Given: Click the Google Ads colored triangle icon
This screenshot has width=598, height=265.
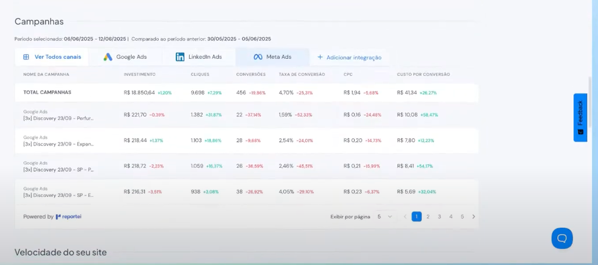Looking at the screenshot, I should (108, 57).
